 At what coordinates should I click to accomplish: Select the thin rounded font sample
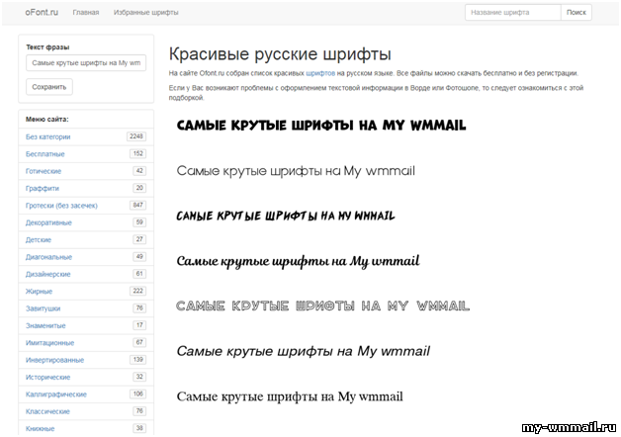tap(296, 171)
